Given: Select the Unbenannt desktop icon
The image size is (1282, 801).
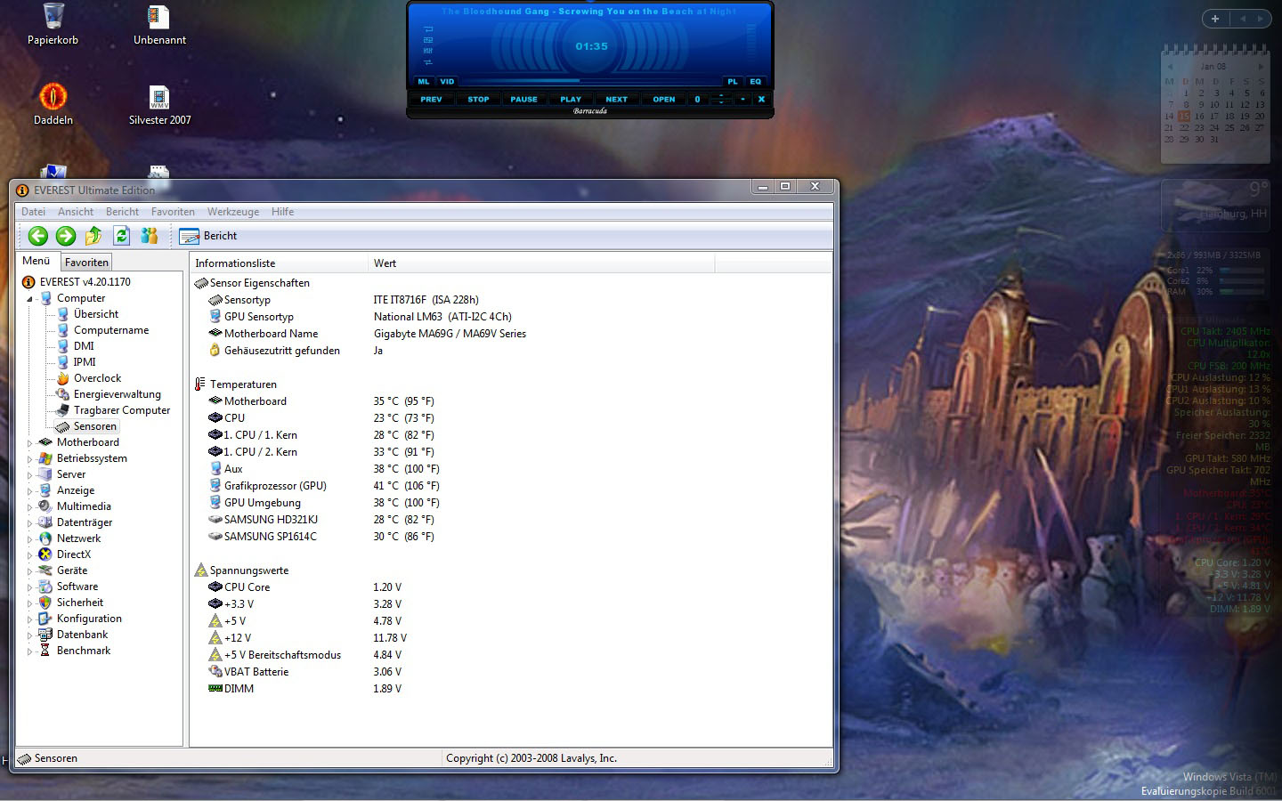Looking at the screenshot, I should [159, 25].
